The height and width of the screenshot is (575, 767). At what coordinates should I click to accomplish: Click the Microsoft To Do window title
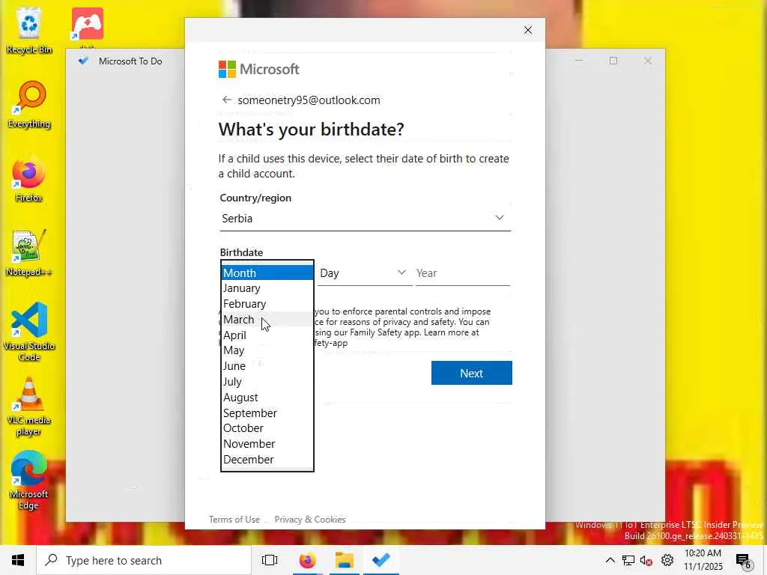click(130, 61)
